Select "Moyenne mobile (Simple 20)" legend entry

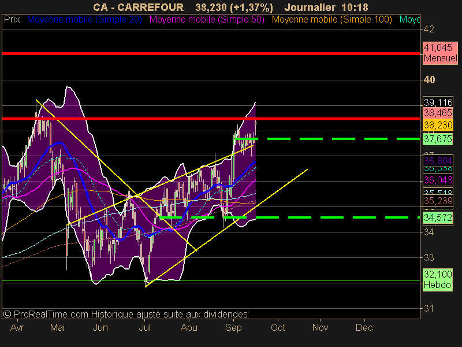tap(84, 20)
